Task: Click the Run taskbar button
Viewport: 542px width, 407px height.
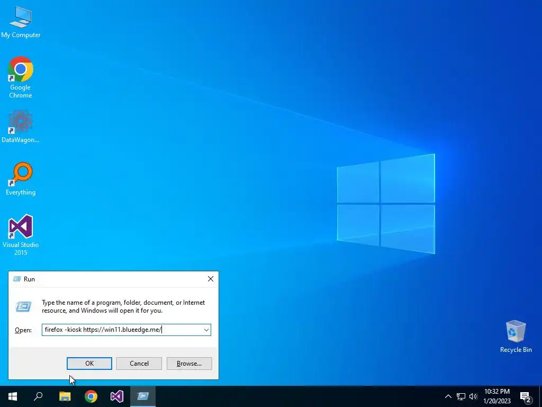Action: coord(143,396)
